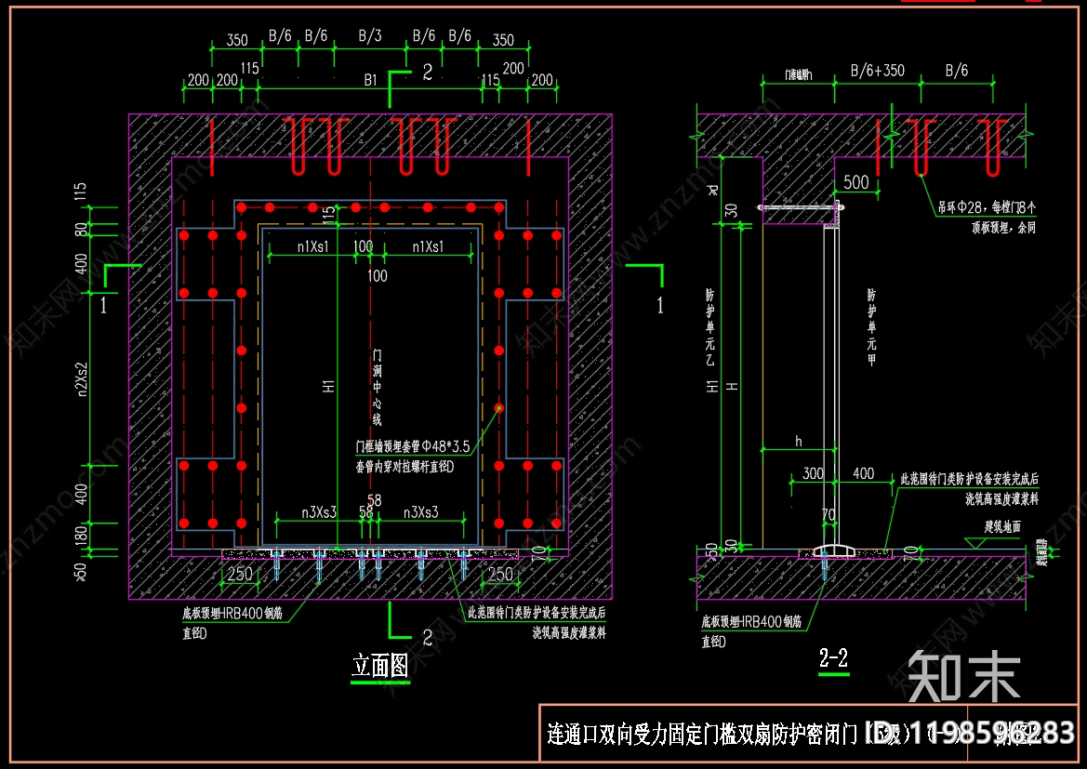1087x769 pixels.
Task: Select the B/3 dimension label
Action: point(370,36)
